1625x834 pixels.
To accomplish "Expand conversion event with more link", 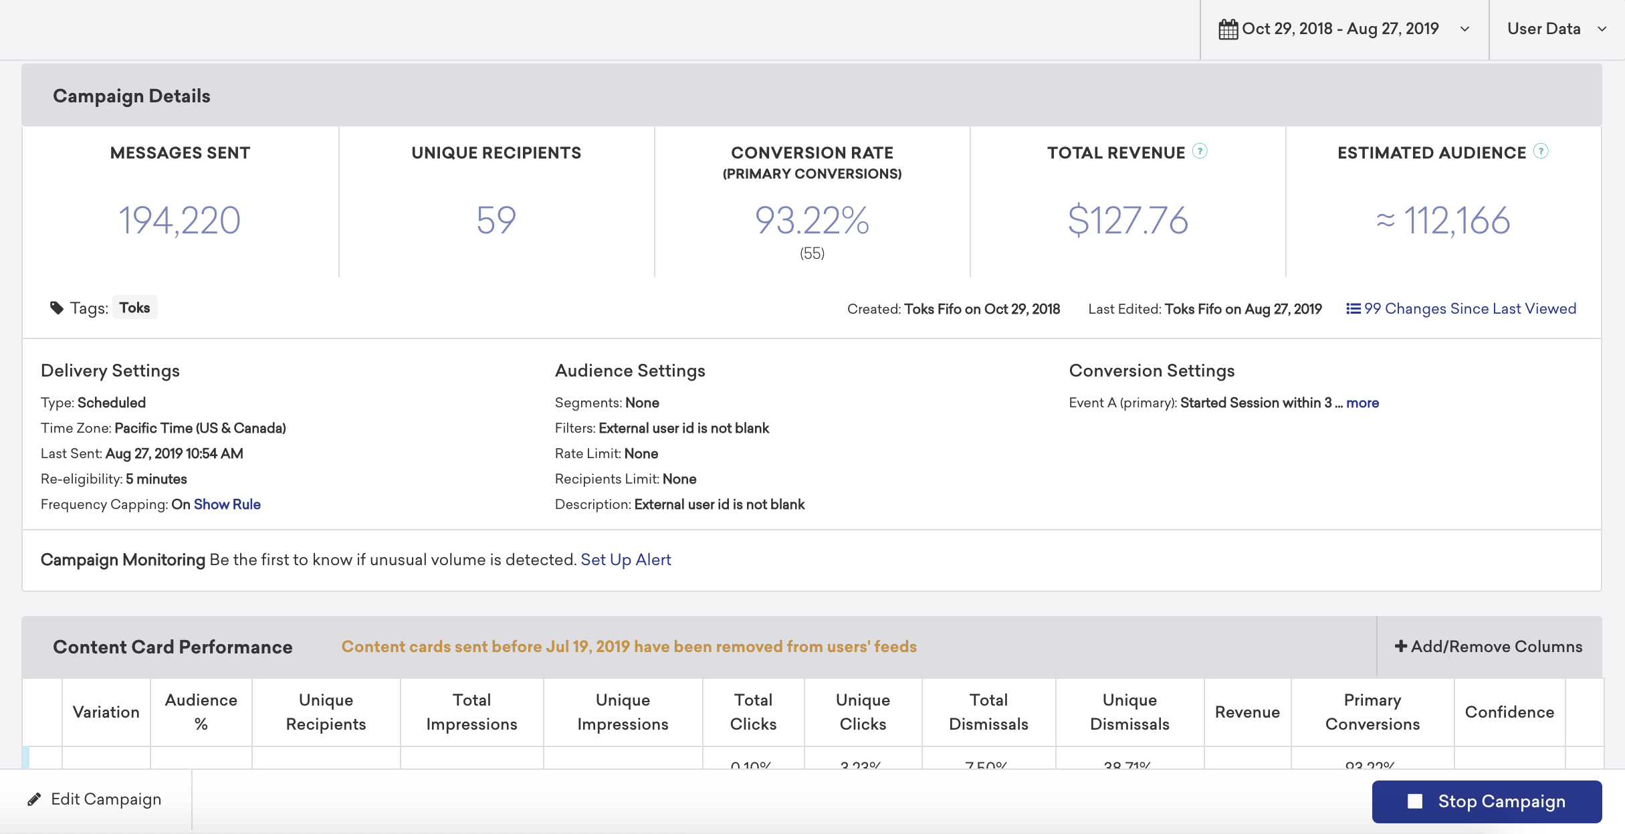I will click(1362, 403).
